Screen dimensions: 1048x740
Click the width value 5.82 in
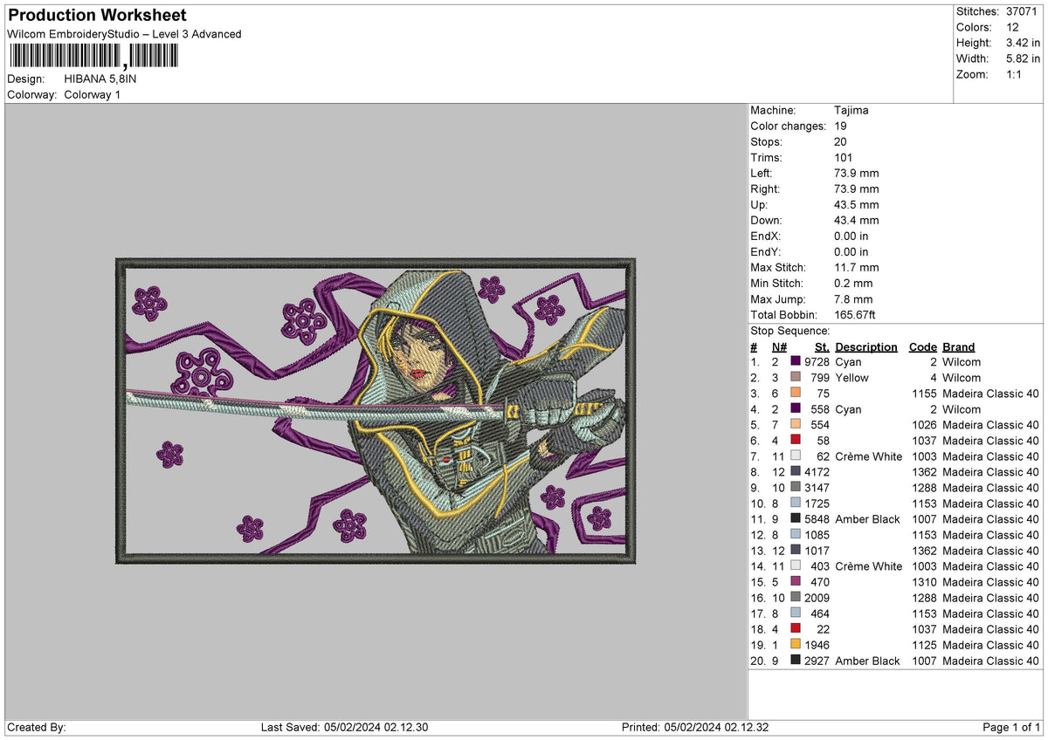1024,58
